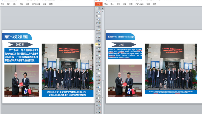Select slide 54 thumbnail

coord(99,84)
